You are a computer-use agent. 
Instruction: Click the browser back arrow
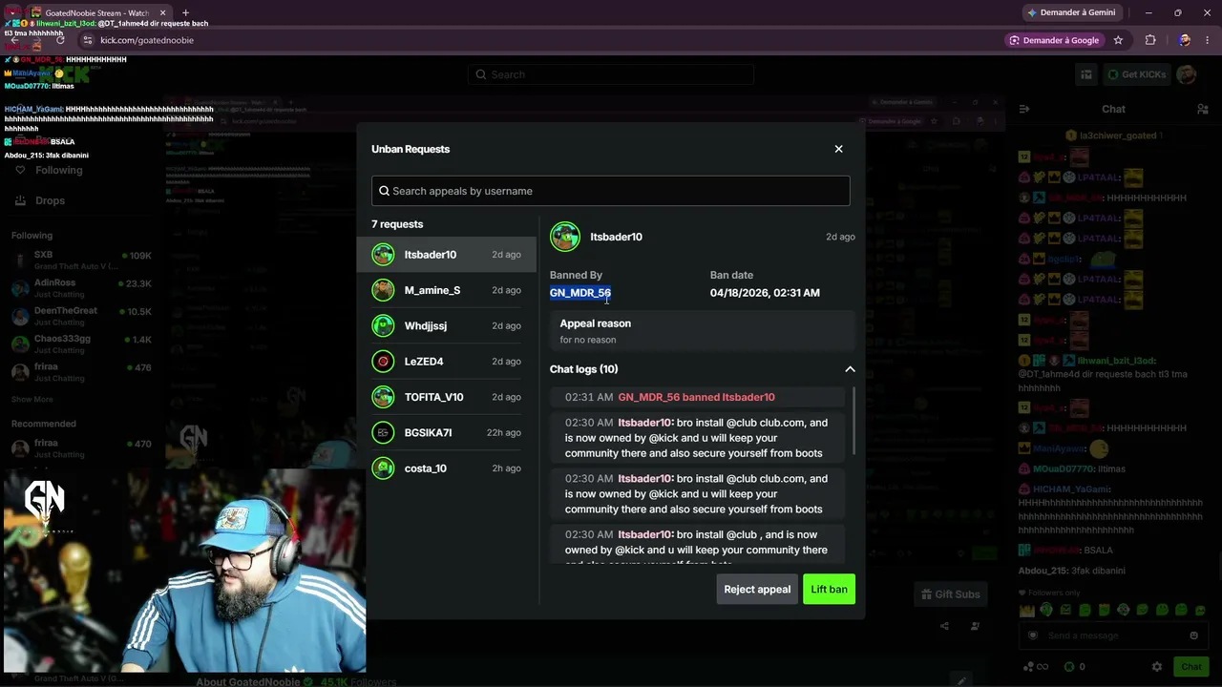coord(13,40)
